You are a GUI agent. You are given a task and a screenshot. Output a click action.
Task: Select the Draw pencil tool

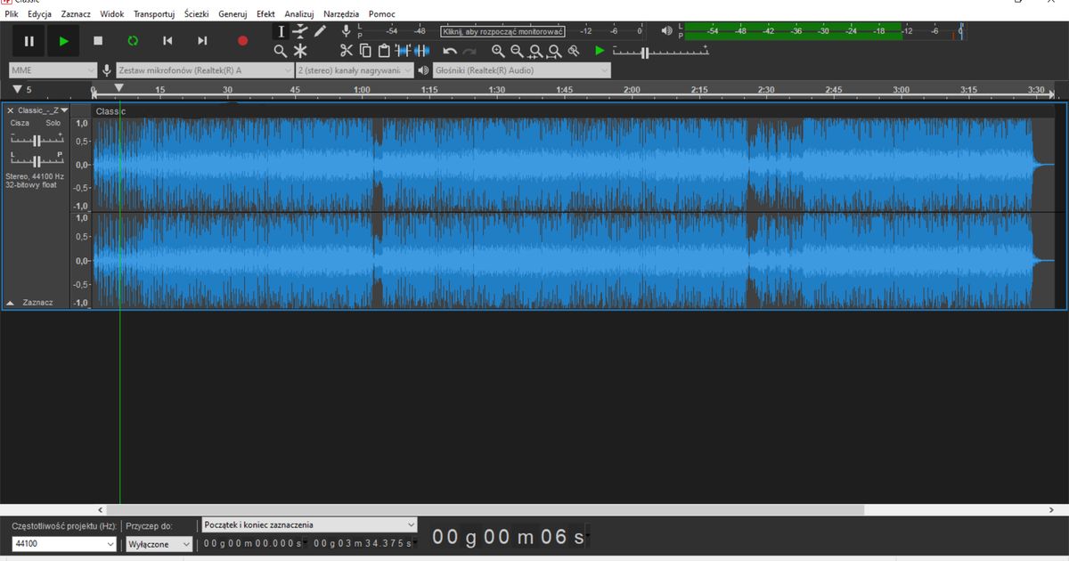321,31
